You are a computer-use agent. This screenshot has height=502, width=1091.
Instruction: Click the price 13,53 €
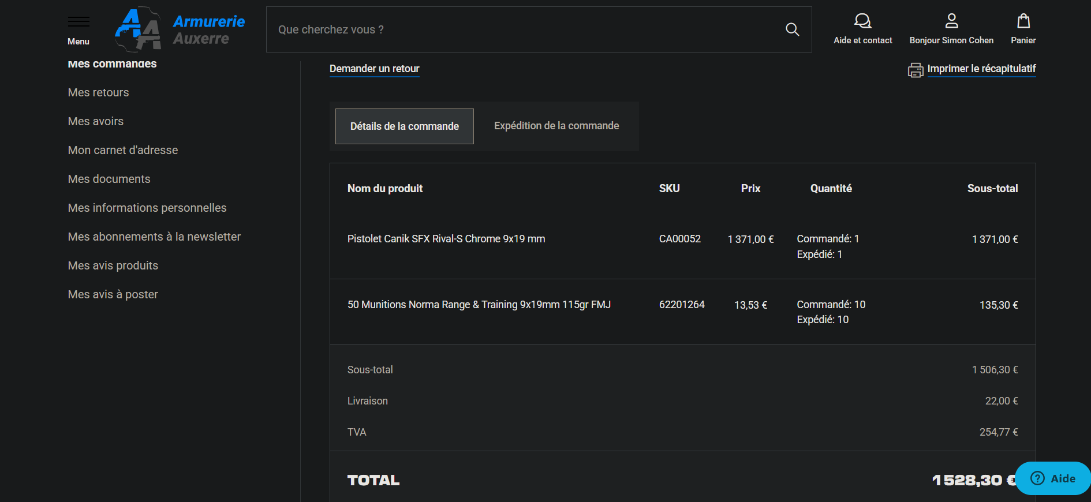click(x=751, y=305)
